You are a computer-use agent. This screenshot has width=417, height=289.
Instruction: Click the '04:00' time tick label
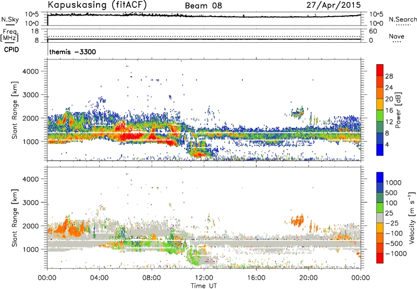100,278
